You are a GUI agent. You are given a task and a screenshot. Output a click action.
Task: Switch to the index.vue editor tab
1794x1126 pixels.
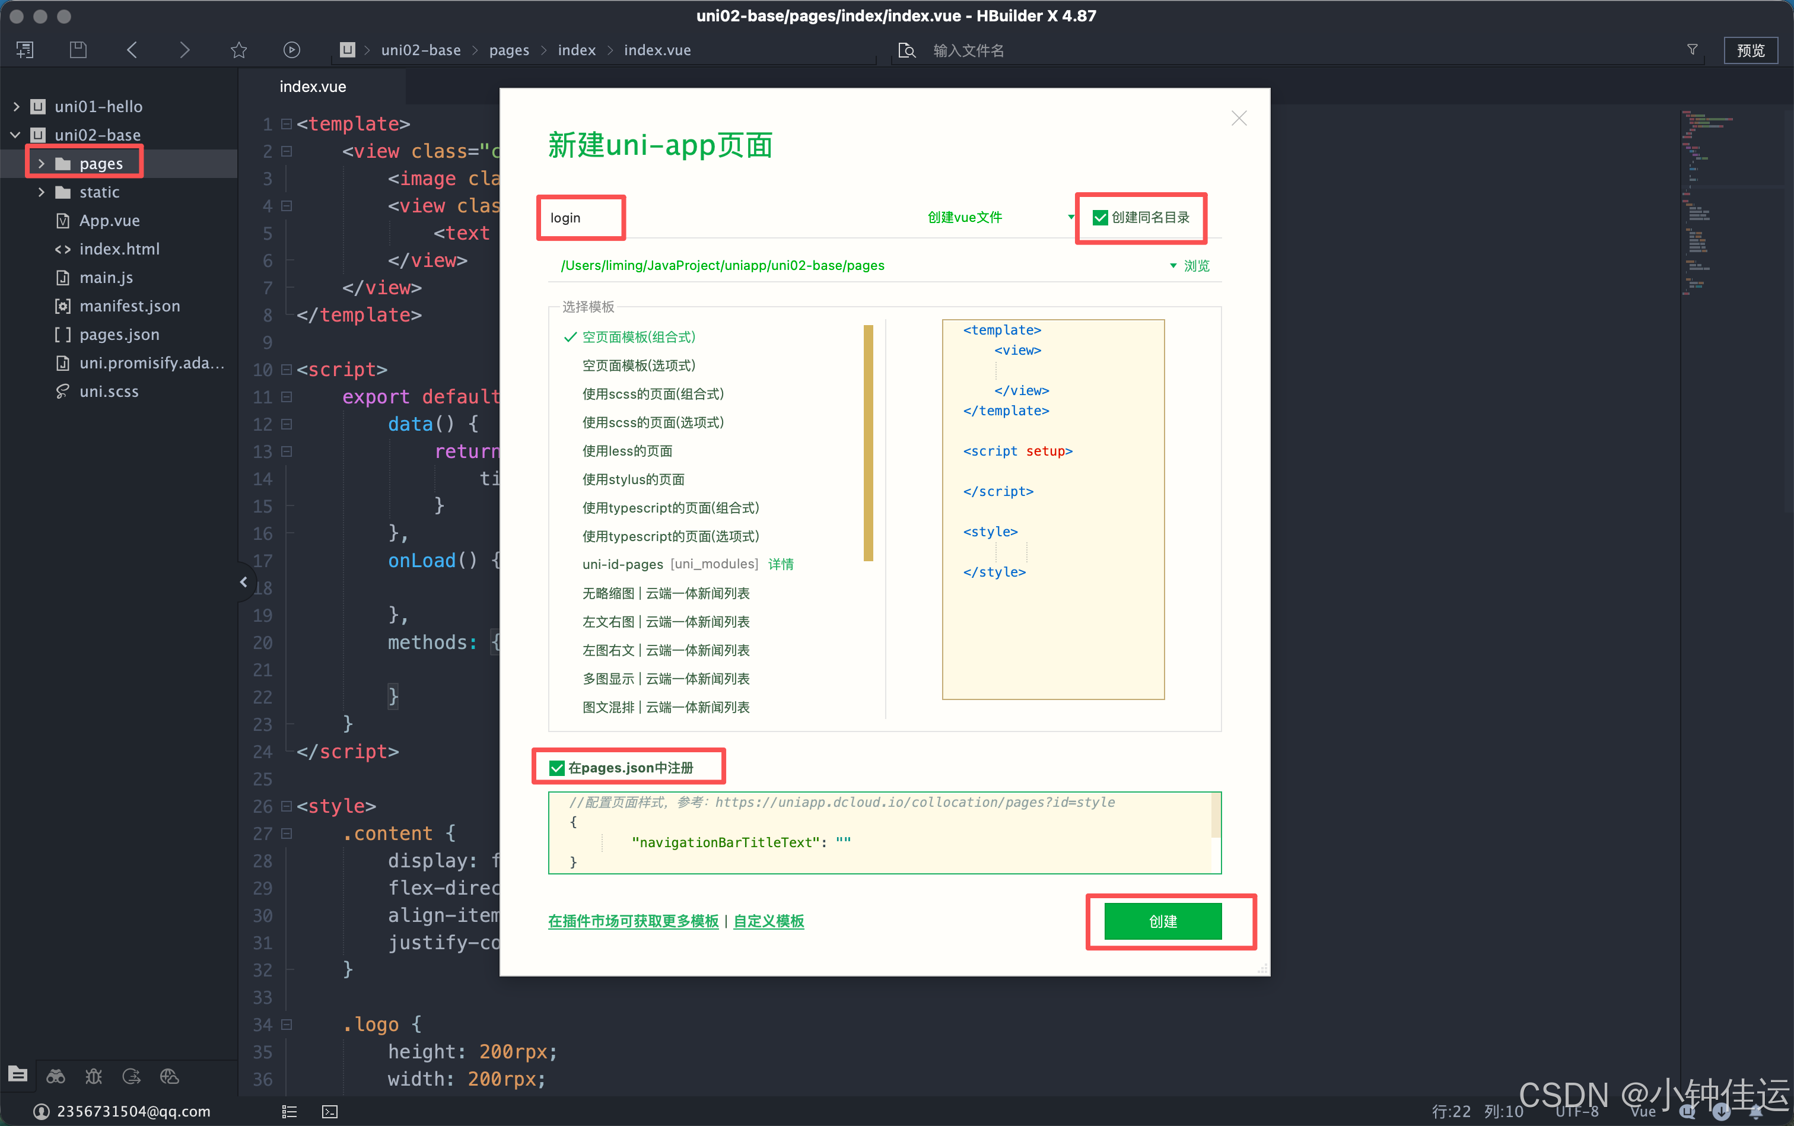(x=313, y=87)
